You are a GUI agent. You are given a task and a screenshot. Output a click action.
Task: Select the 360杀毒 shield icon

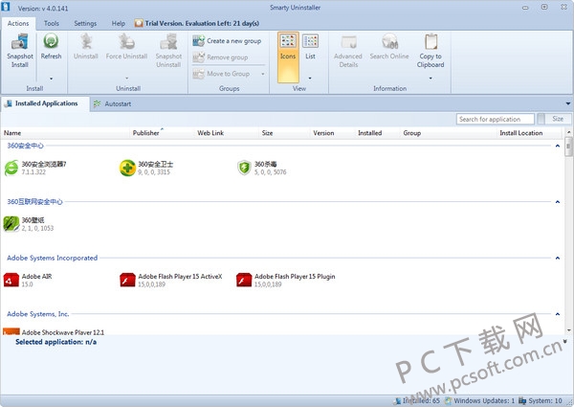point(244,168)
